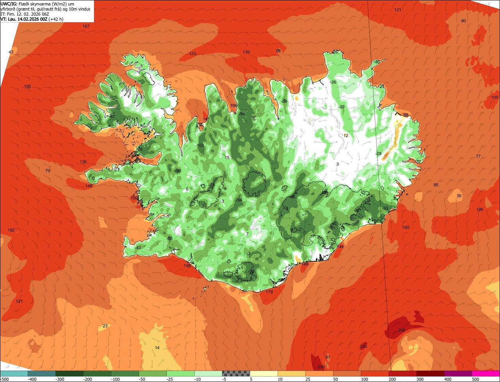
Task: Click the '-59' value in north Iceland
Action: point(284,101)
